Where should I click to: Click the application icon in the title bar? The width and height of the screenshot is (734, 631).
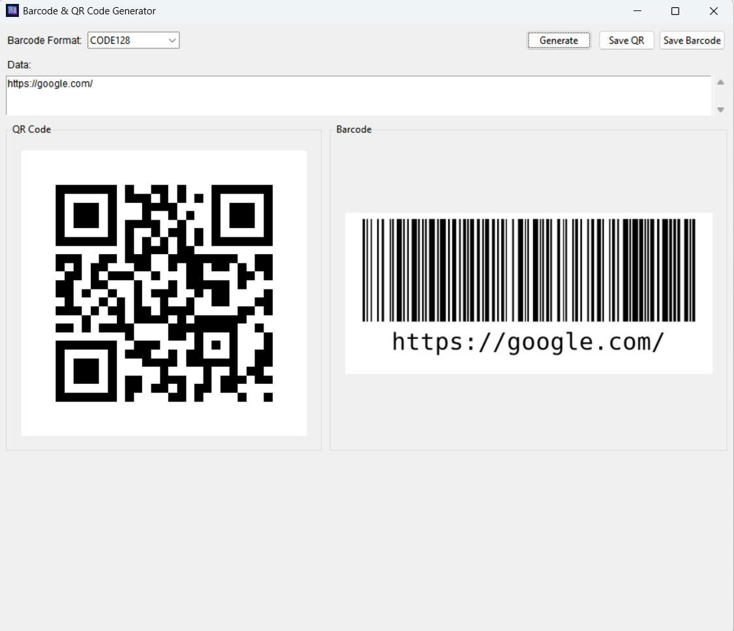(x=12, y=10)
